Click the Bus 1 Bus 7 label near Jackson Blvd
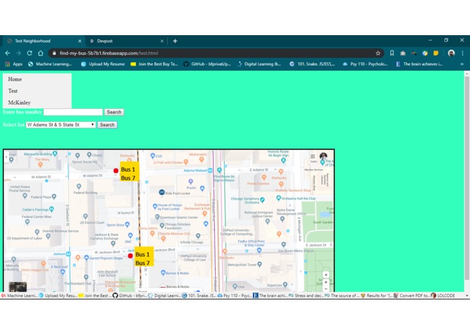The width and height of the screenshot is (470, 334). click(x=143, y=257)
